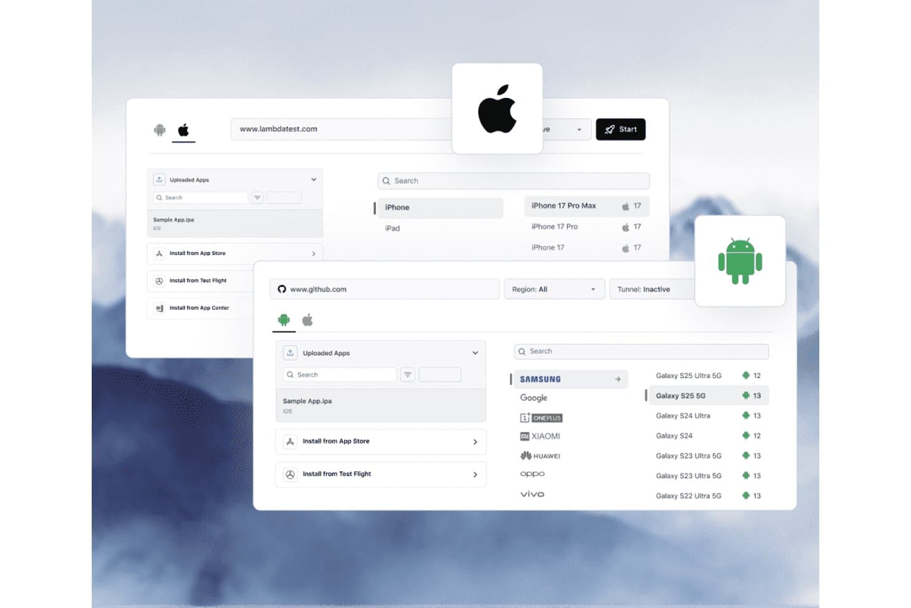Click filter icon in back window apps search

(x=257, y=198)
